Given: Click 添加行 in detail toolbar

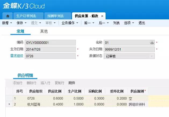Looking at the screenshot, I should (x=17, y=83).
